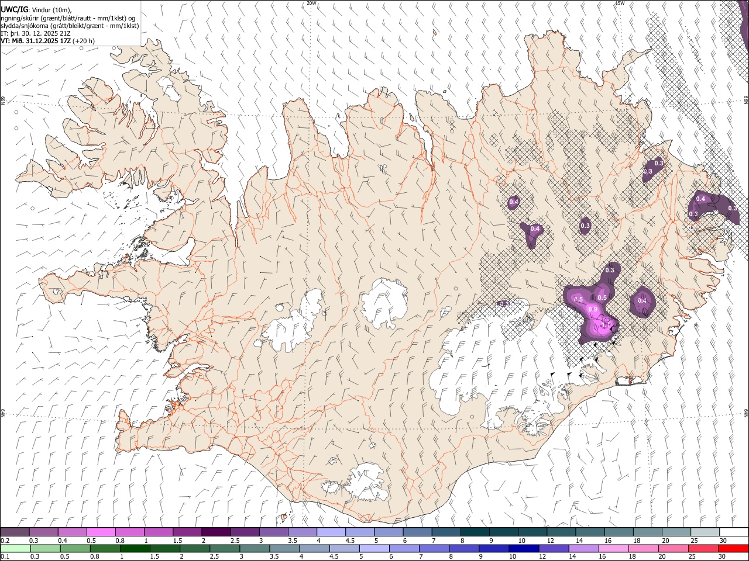Click the 0.3 value on Vatnajökull's northern edge
This screenshot has height=561, width=749.
[x=504, y=303]
